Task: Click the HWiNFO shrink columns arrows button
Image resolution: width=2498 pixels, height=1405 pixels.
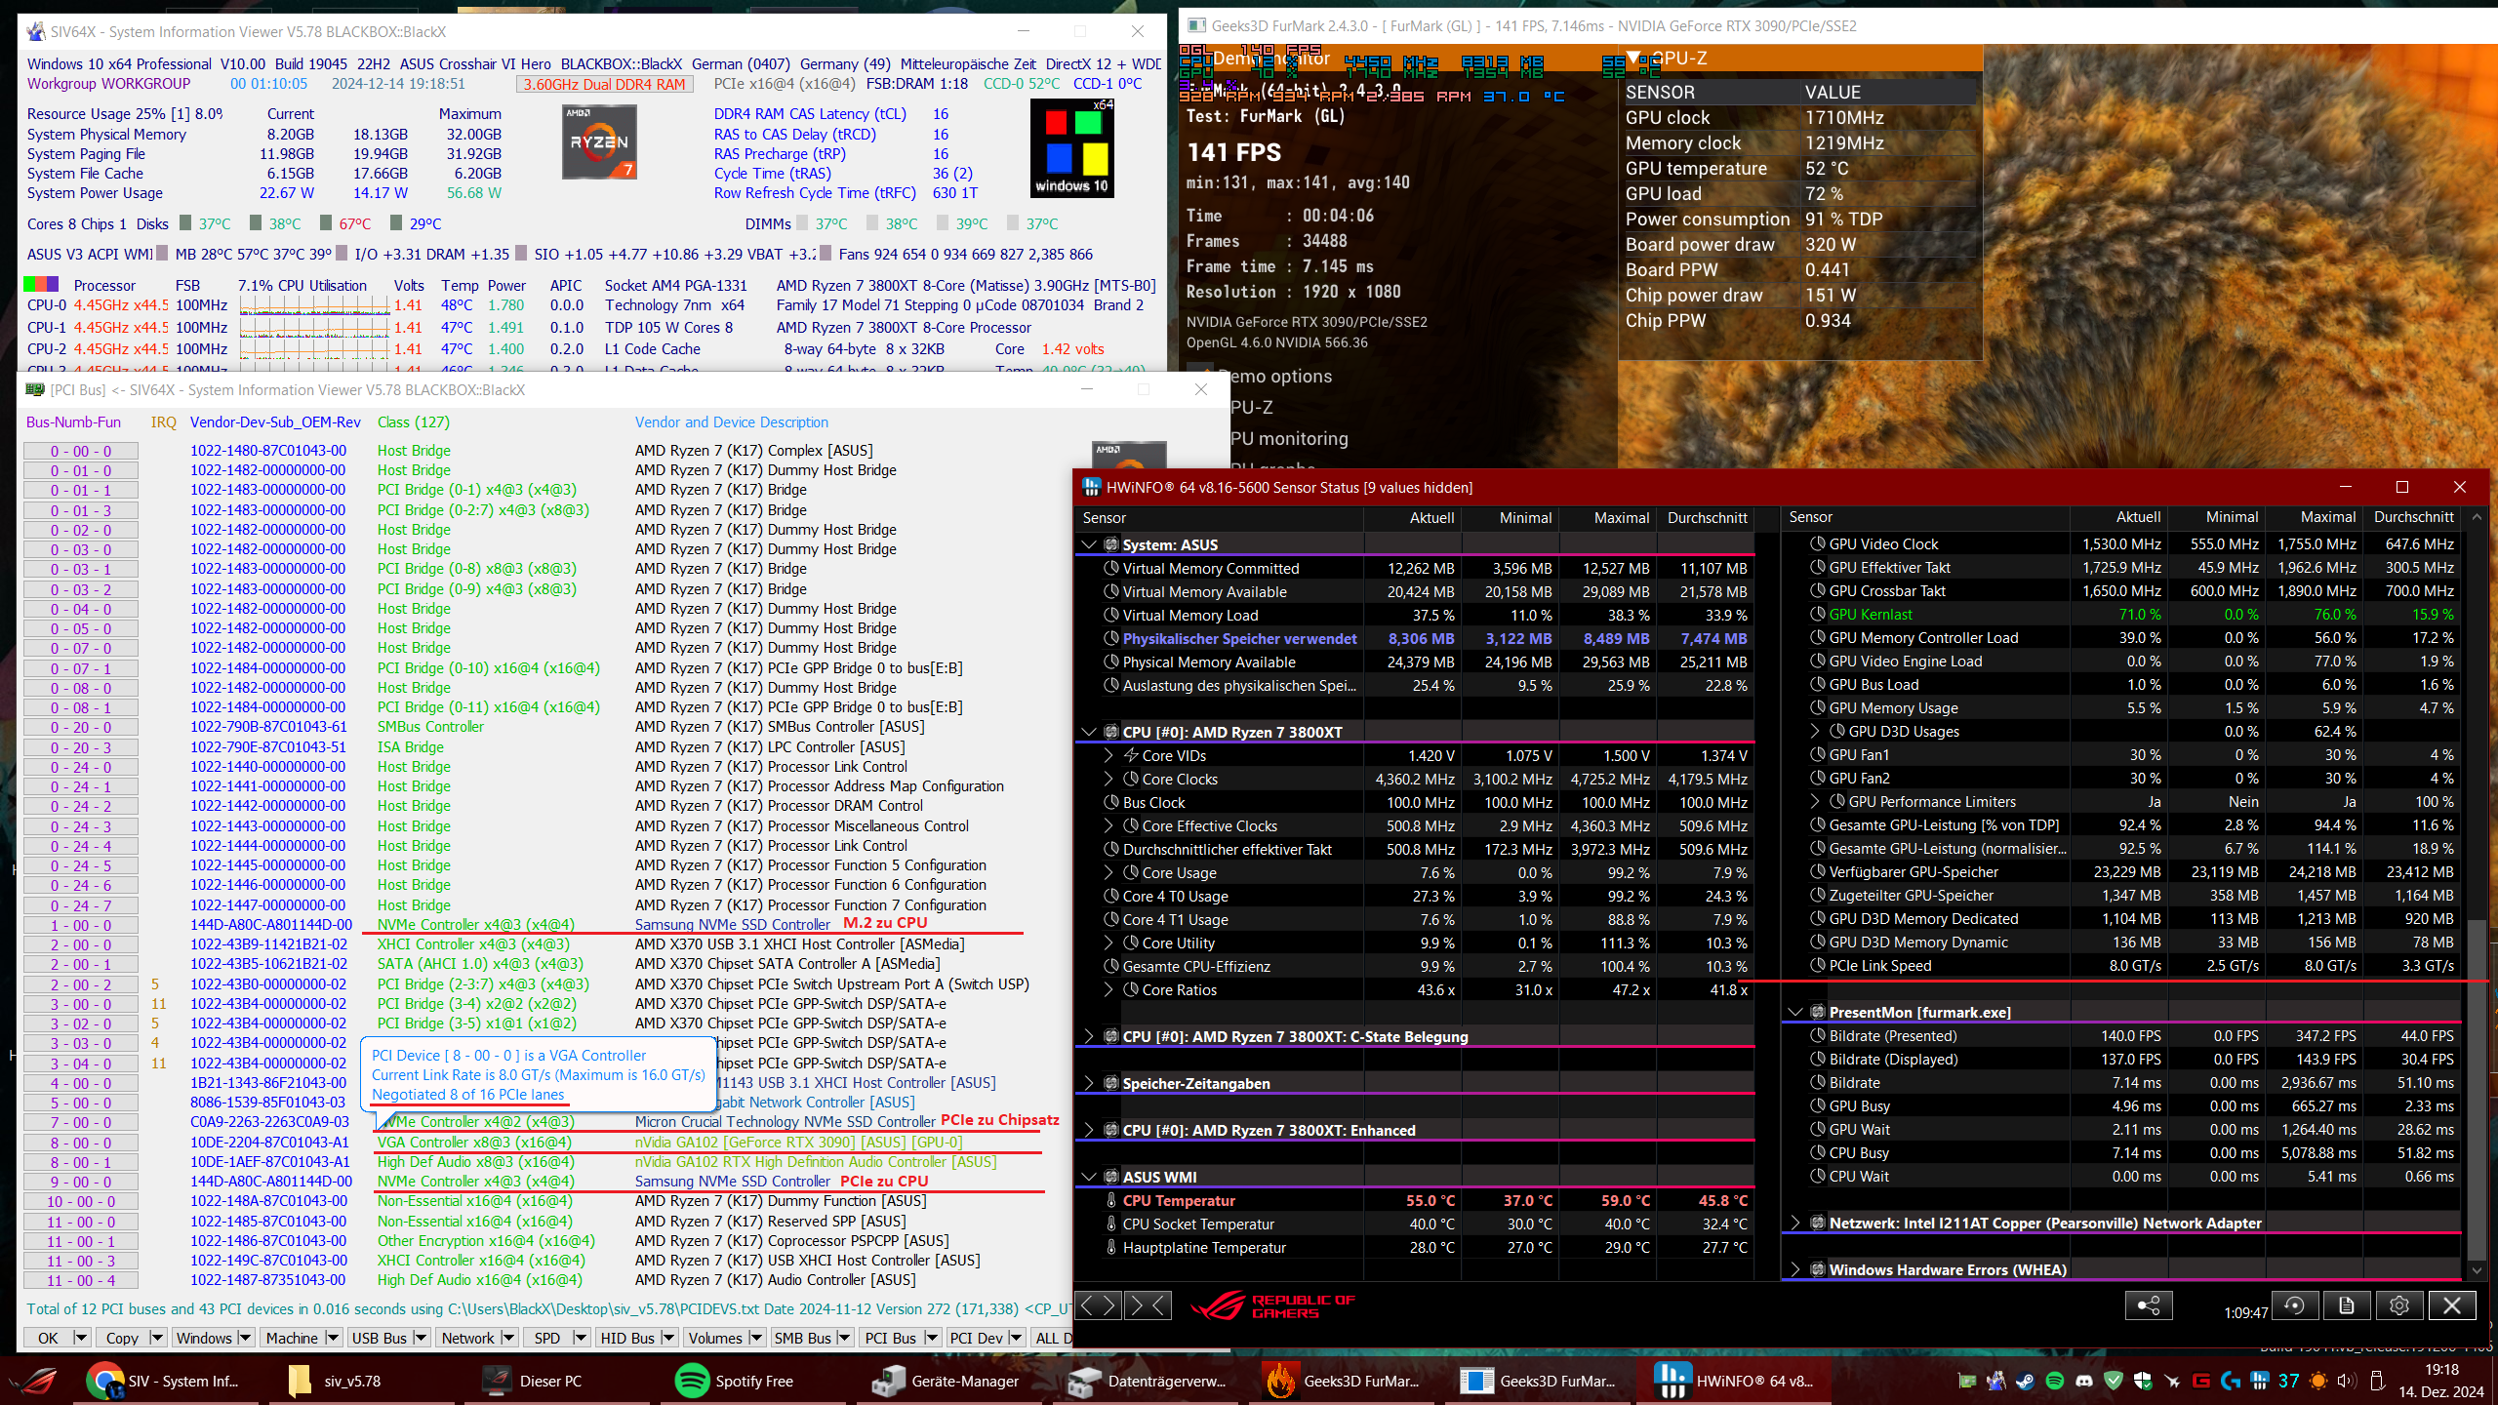Action: coord(1148,1305)
